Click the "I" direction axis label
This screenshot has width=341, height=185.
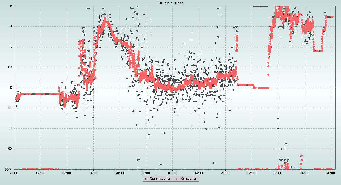[x=11, y=128]
